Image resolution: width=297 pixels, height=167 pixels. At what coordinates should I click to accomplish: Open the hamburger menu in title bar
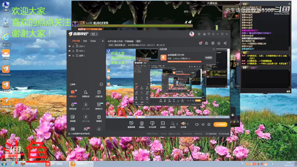[x=213, y=34]
